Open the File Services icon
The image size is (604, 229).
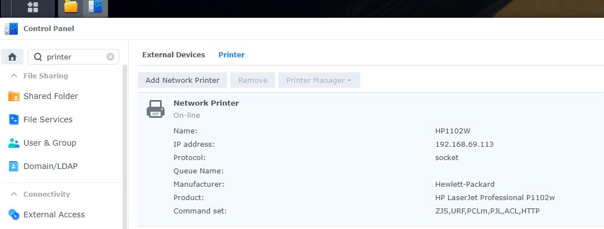pos(14,120)
